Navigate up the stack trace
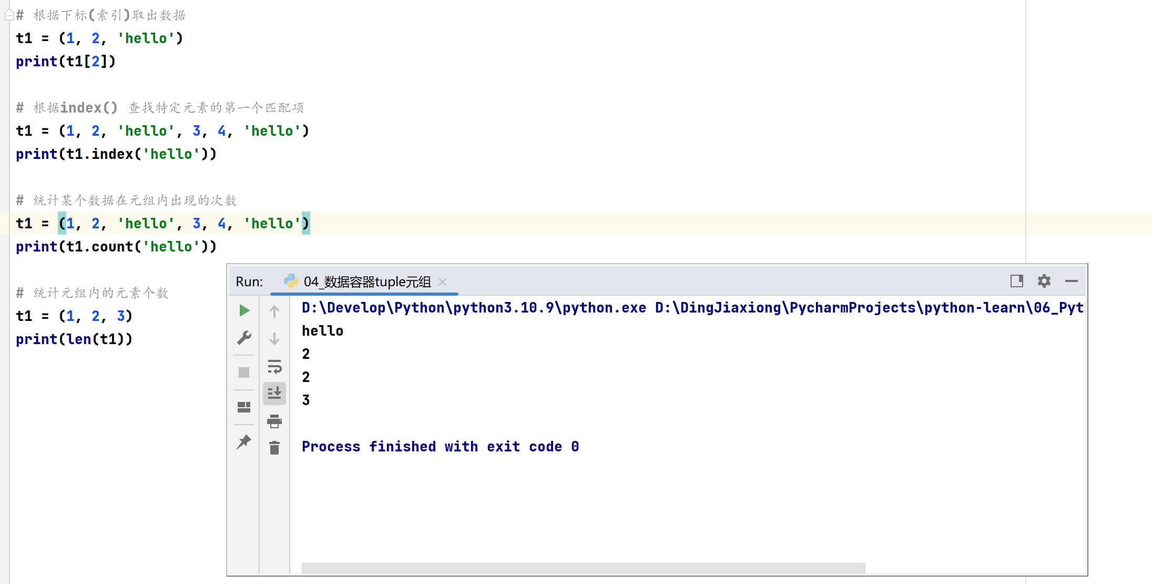1152x584 pixels. [x=274, y=310]
